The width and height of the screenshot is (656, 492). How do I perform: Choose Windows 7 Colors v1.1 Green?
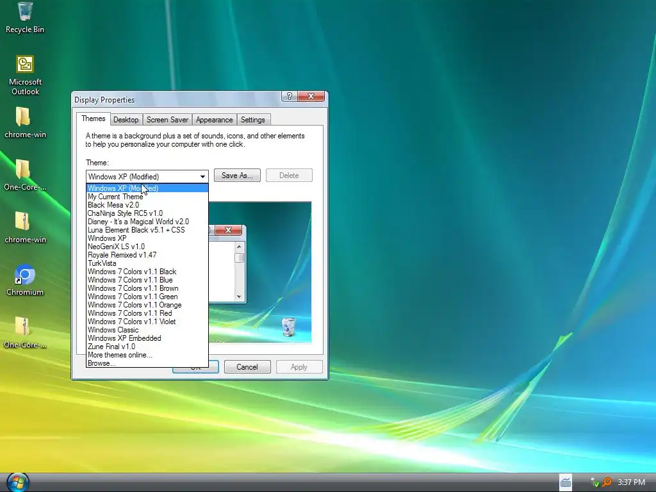tap(147, 297)
